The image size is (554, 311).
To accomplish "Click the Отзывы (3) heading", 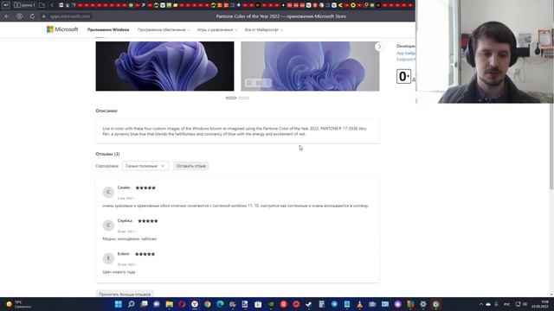I will point(107,154).
